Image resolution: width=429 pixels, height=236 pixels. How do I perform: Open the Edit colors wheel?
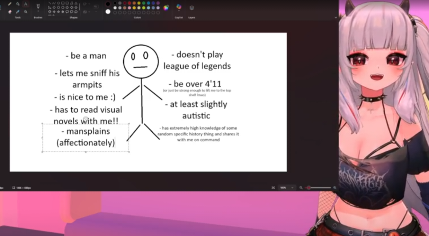[x=166, y=8]
